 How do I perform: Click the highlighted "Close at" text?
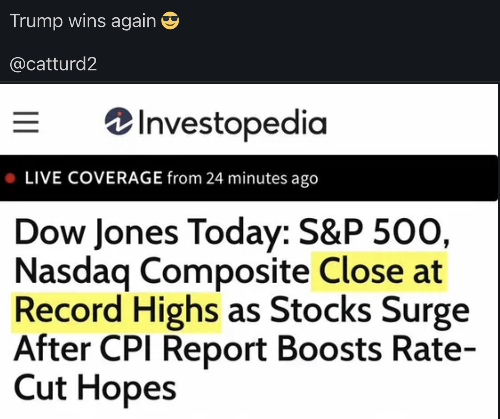380,271
